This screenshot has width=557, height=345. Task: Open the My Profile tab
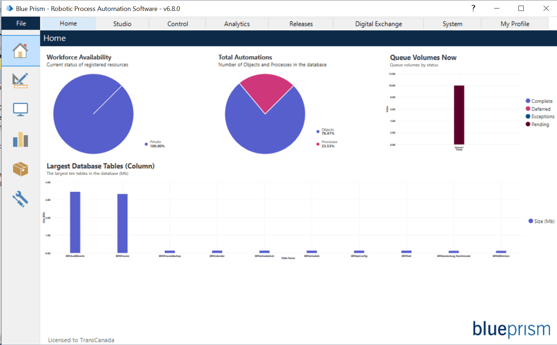515,24
